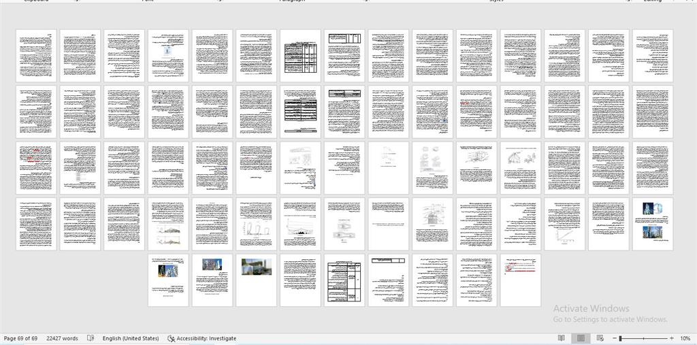Select last-row page with wide landscape photo

pyautogui.click(x=256, y=280)
